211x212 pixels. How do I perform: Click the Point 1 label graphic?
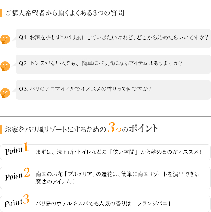pos(17,149)
